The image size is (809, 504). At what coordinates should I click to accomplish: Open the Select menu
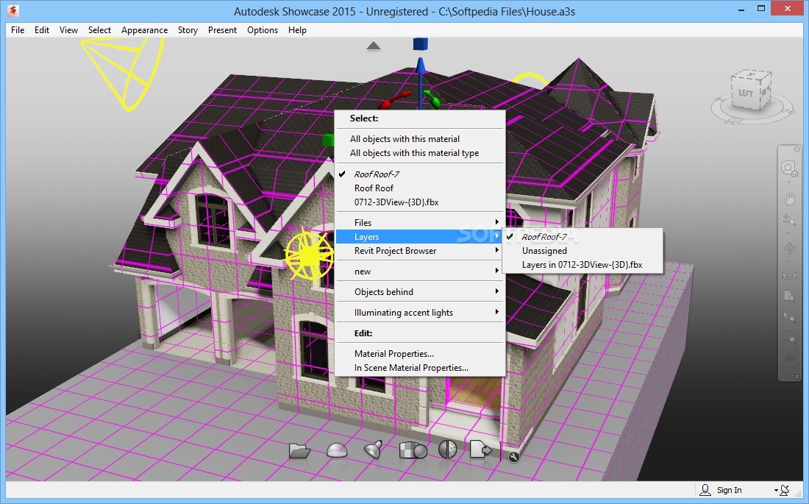click(x=99, y=30)
